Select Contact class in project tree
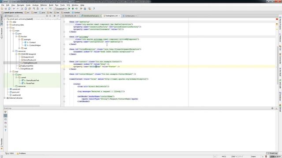282x158 pixels. click(x=32, y=43)
